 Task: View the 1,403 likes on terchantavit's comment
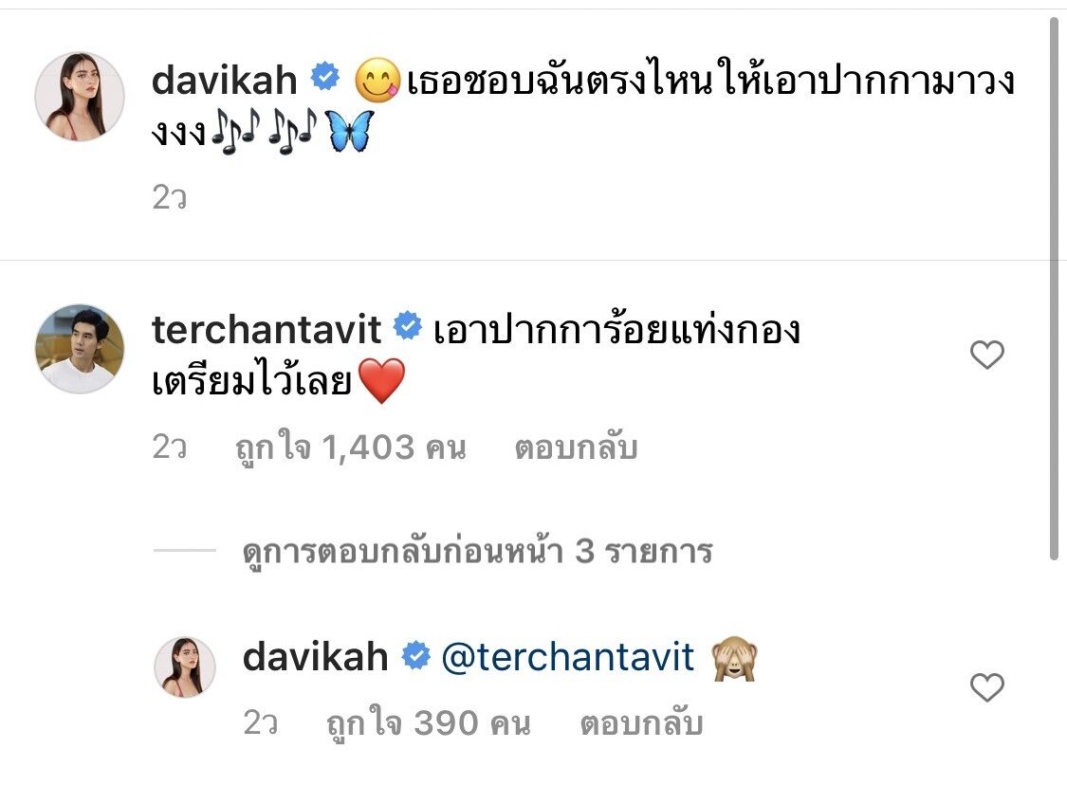[350, 447]
